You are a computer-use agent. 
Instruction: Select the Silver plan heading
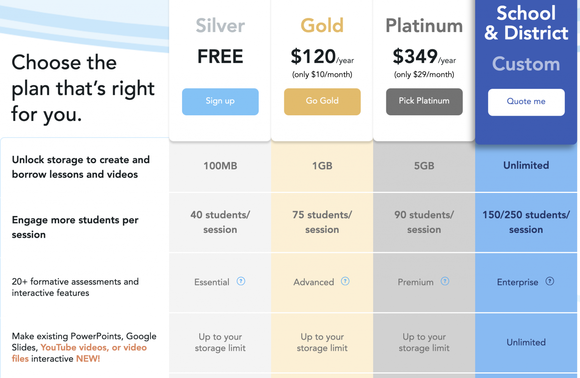tap(220, 26)
